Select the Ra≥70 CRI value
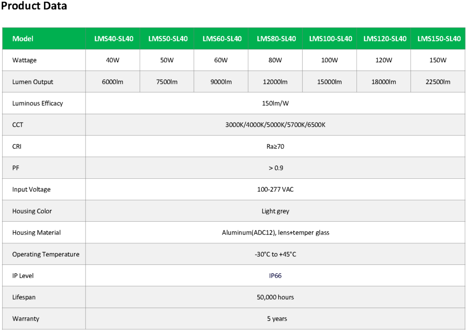The width and height of the screenshot is (468, 332). [x=275, y=146]
